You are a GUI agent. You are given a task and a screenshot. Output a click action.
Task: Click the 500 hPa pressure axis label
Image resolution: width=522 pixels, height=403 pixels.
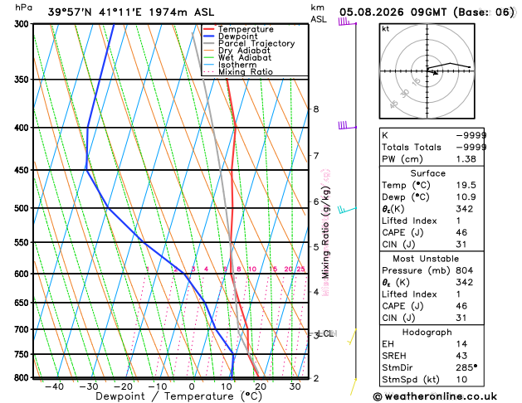(x=22, y=208)
